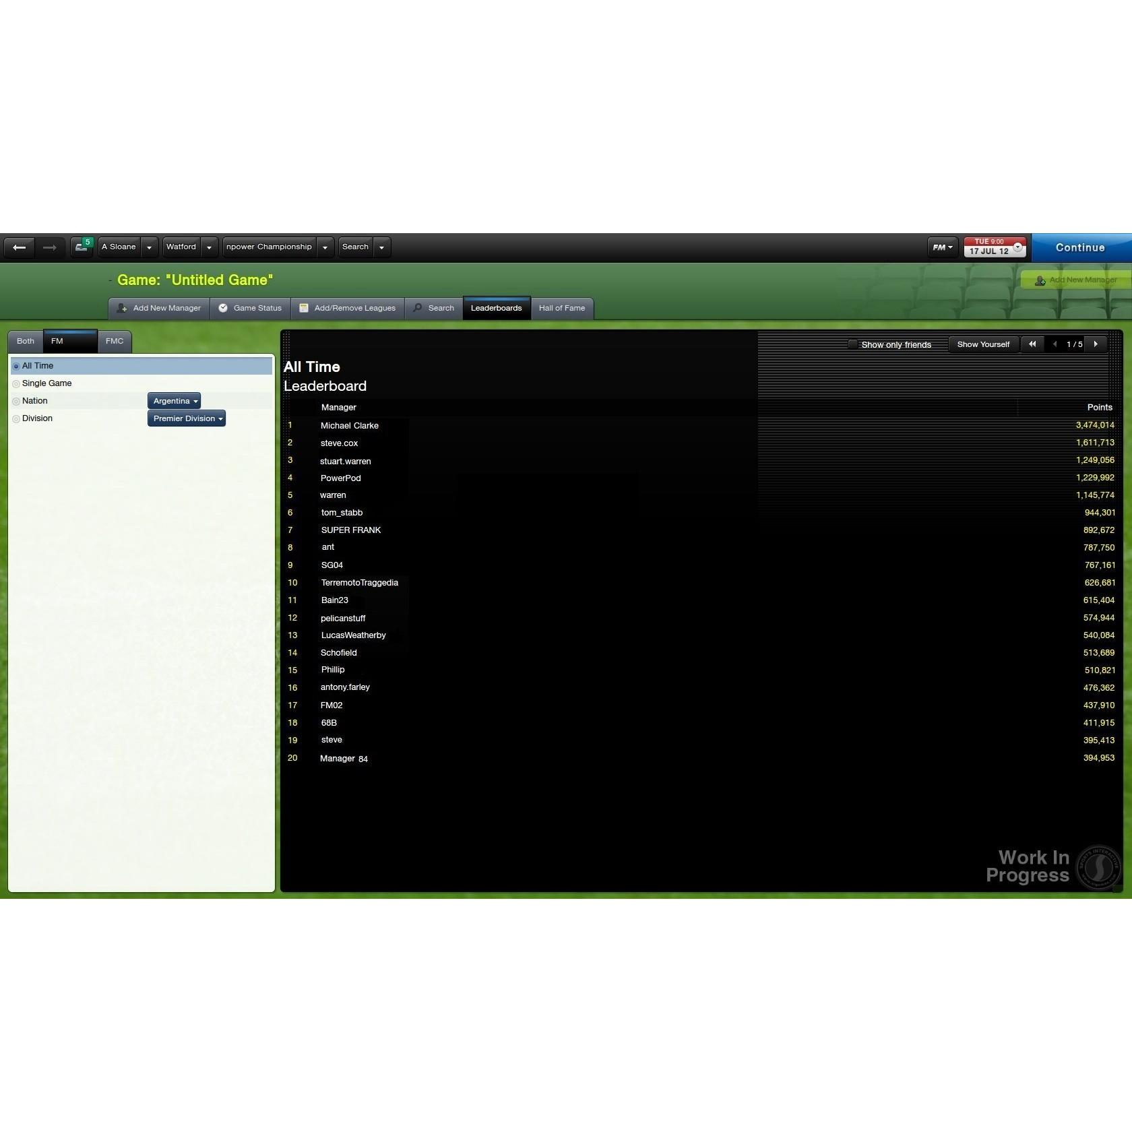Select the Nation radio option
The height and width of the screenshot is (1132, 1132).
coord(16,402)
